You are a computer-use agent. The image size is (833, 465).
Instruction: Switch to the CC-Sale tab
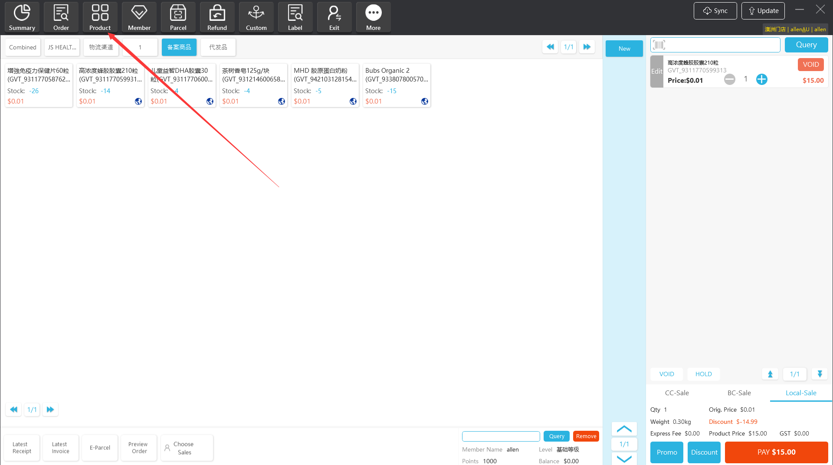[677, 393]
